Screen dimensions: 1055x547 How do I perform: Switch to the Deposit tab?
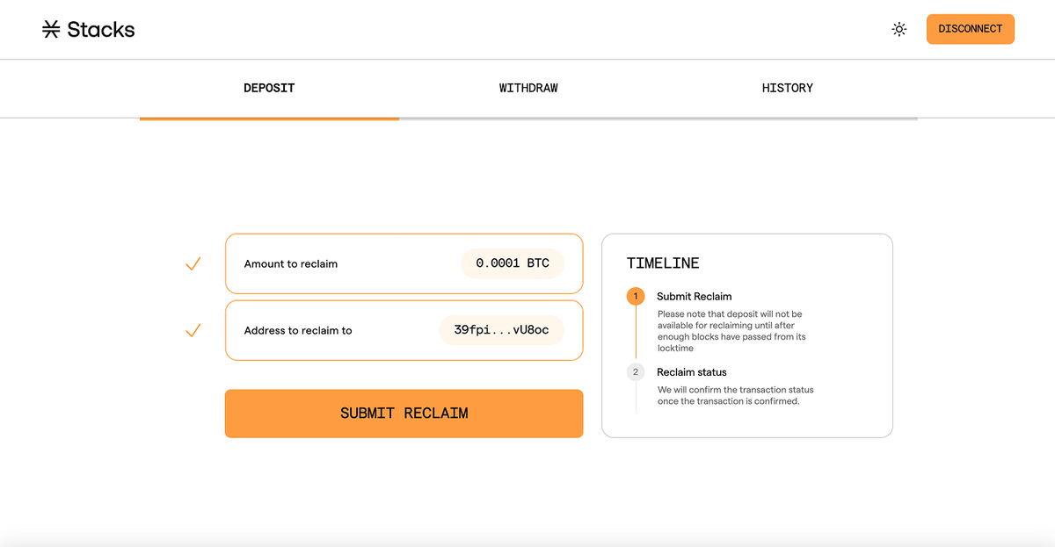(x=269, y=88)
